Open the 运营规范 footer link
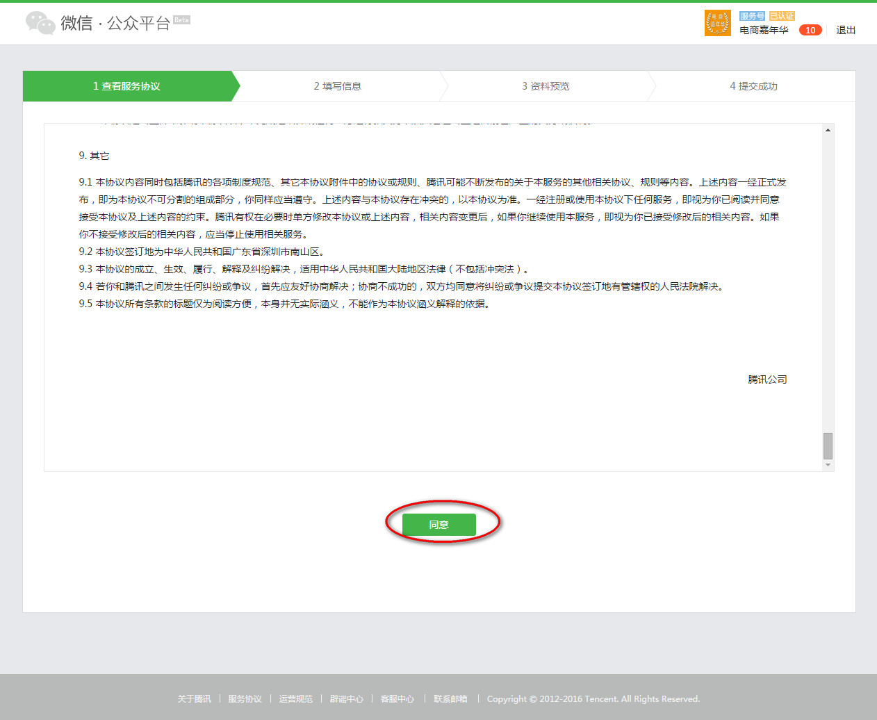This screenshot has height=720, width=877. [295, 698]
